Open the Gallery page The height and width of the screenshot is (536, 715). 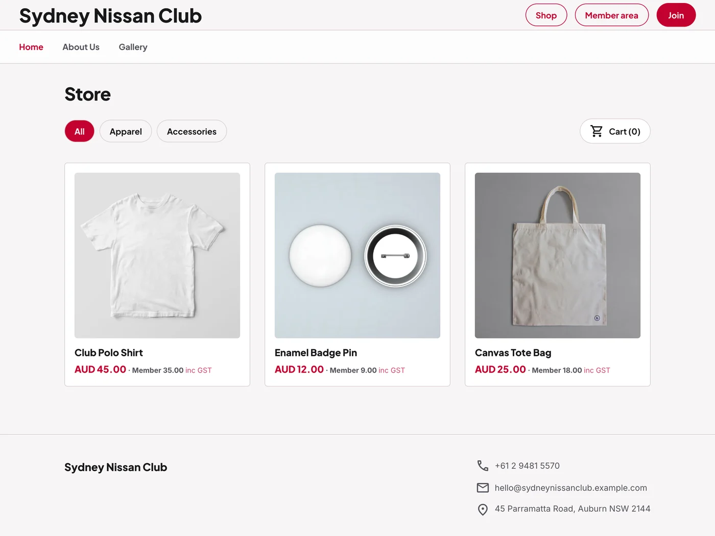click(x=133, y=47)
